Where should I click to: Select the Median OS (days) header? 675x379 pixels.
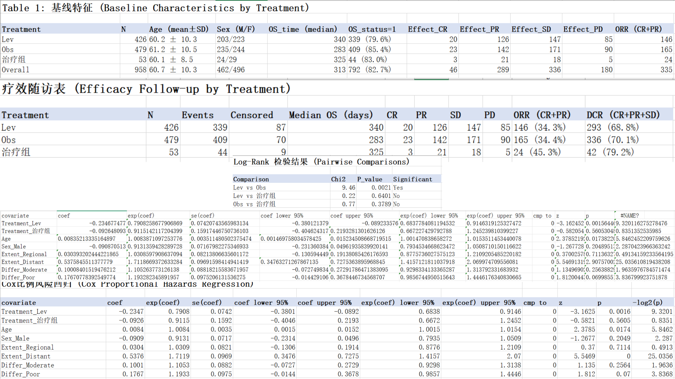(x=331, y=115)
